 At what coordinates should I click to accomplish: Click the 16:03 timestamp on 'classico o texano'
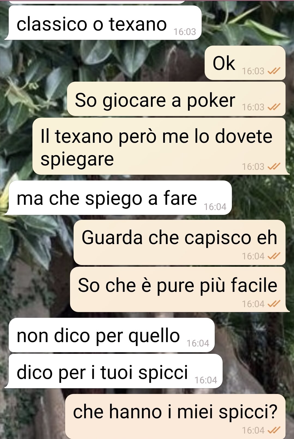coord(185,32)
